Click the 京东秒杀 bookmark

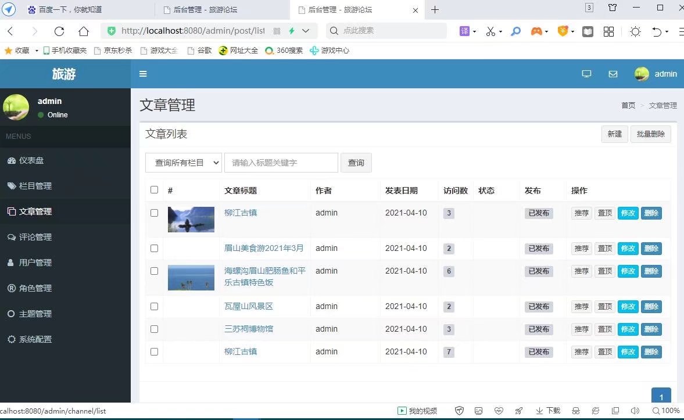coord(113,51)
